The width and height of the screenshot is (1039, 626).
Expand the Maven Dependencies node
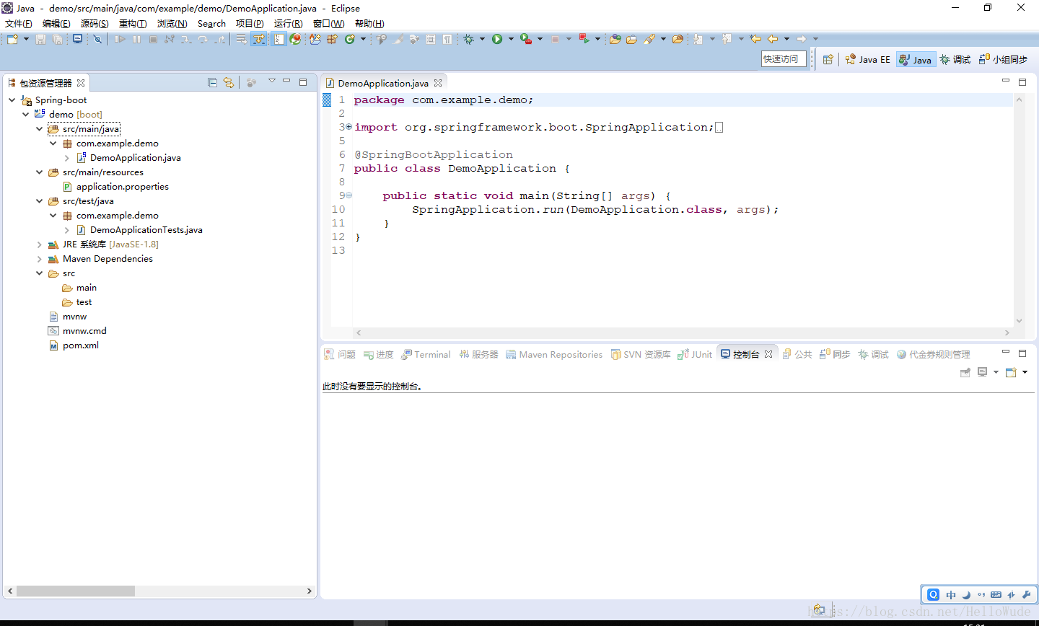click(x=39, y=259)
